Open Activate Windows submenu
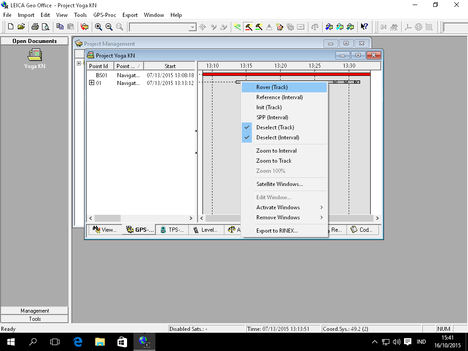 (x=284, y=207)
